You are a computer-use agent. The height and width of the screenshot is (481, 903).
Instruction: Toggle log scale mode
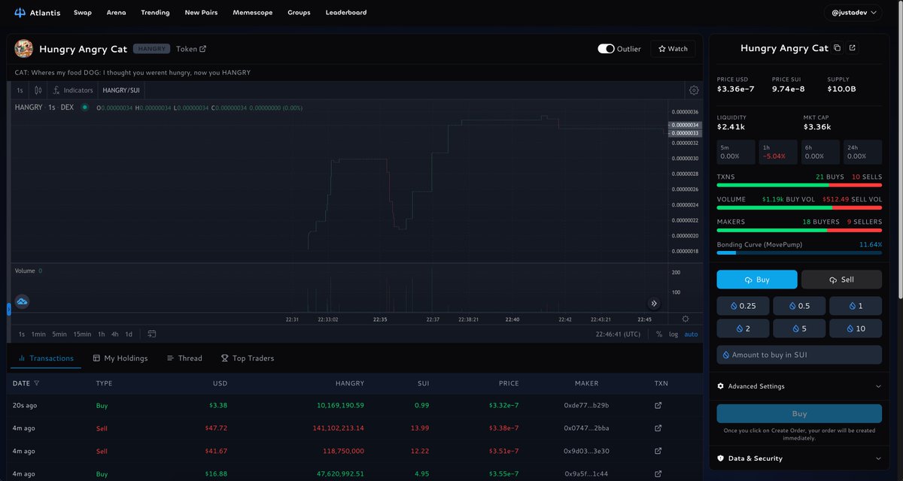tap(673, 334)
